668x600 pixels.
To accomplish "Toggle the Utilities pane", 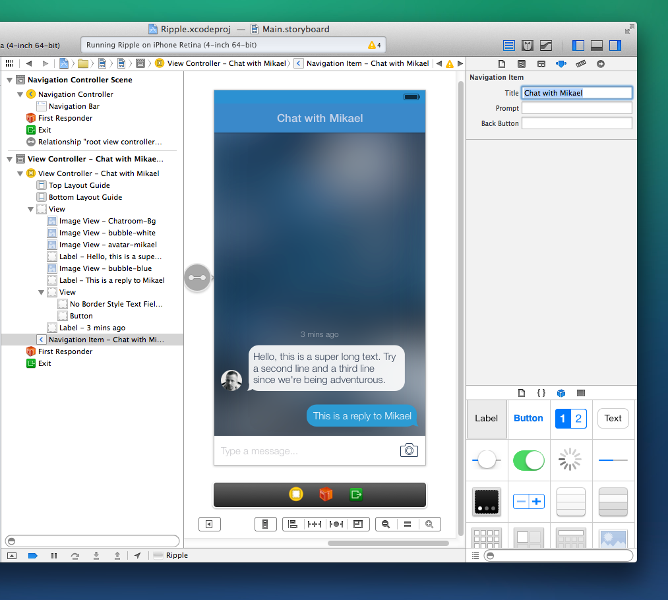I will pyautogui.click(x=615, y=45).
